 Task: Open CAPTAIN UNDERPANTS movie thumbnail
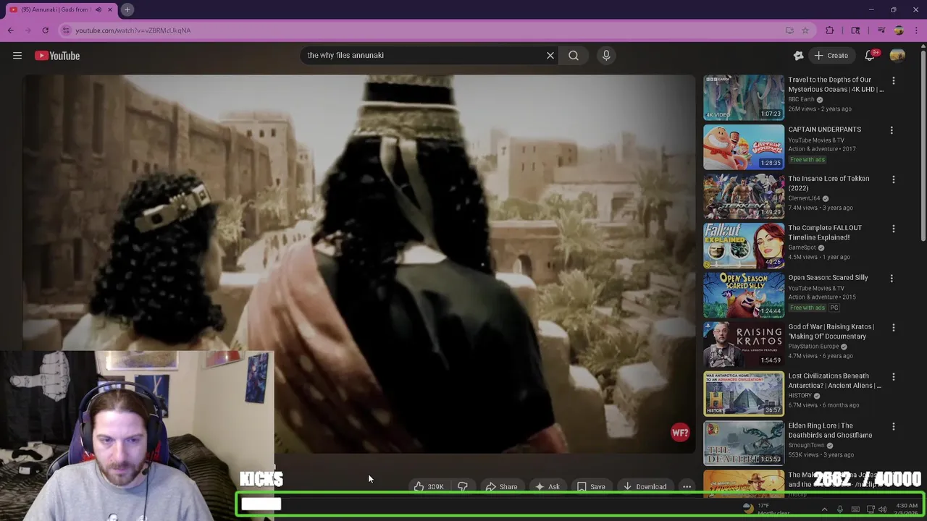click(x=744, y=147)
